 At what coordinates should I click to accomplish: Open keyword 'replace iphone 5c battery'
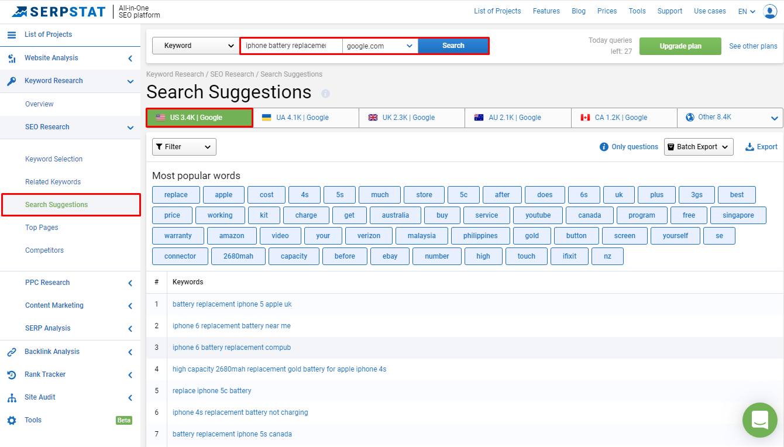pyautogui.click(x=212, y=391)
